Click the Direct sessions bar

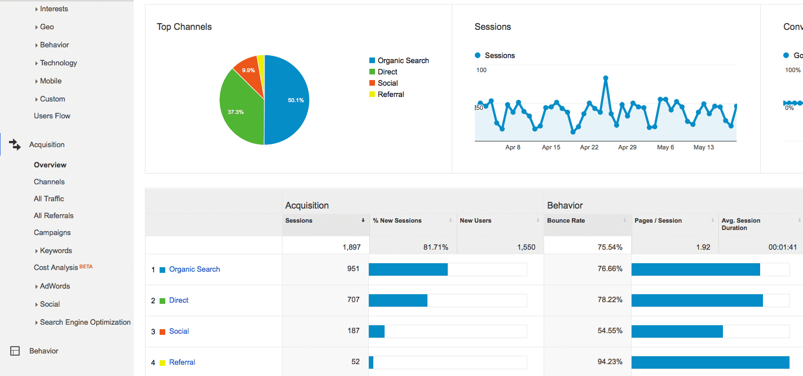point(398,300)
